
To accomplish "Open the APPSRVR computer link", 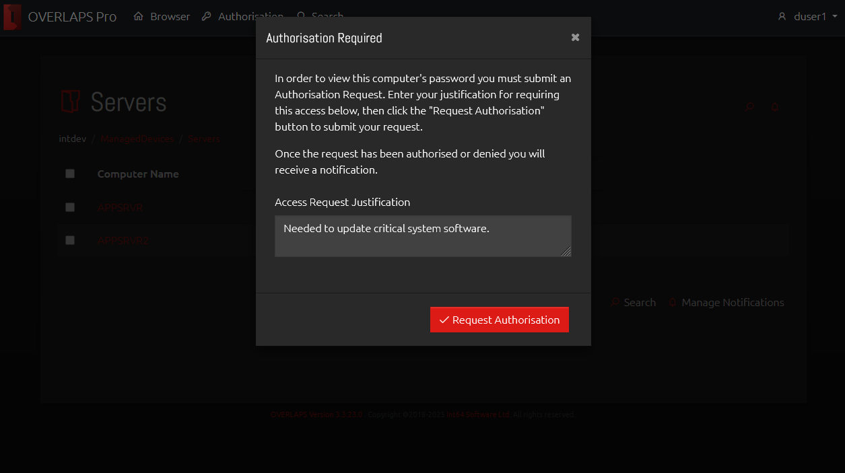I will point(120,208).
